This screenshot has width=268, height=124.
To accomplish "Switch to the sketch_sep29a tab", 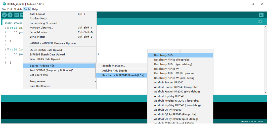I will point(13,23).
